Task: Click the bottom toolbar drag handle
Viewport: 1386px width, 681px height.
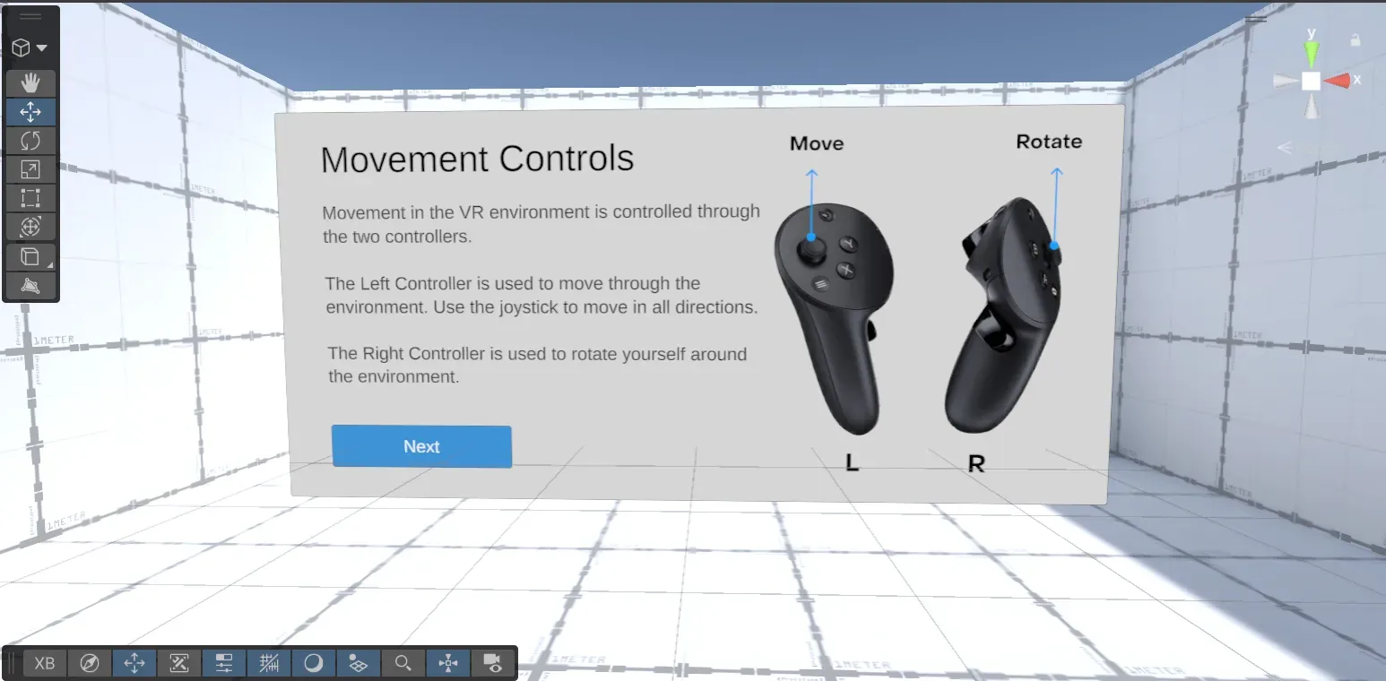Action: point(12,663)
